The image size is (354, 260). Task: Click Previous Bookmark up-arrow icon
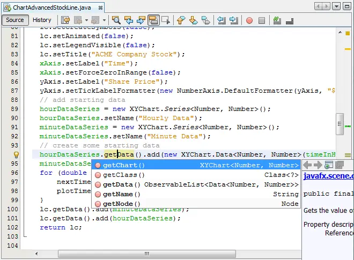click(181, 20)
